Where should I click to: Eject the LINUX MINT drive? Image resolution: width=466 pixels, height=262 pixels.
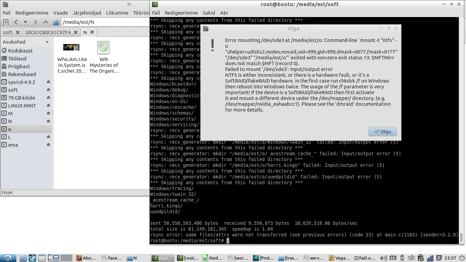pyautogui.click(x=48, y=105)
